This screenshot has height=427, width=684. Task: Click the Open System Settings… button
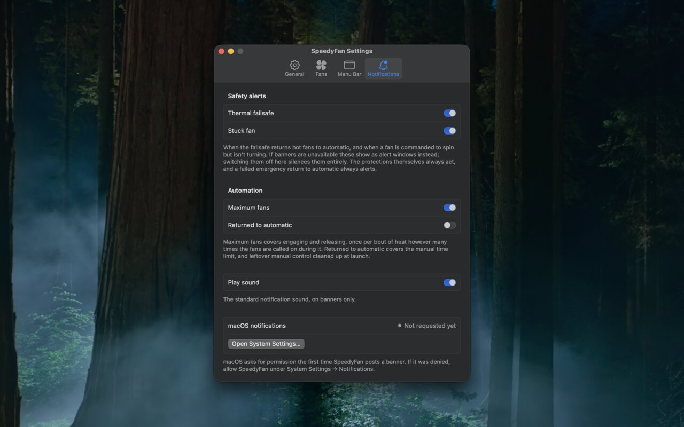pos(266,344)
